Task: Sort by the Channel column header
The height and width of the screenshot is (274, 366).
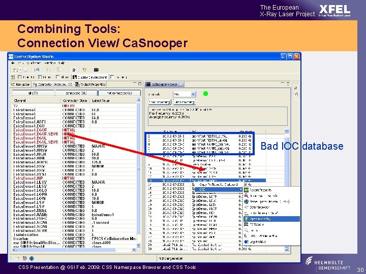Action: click(37, 100)
